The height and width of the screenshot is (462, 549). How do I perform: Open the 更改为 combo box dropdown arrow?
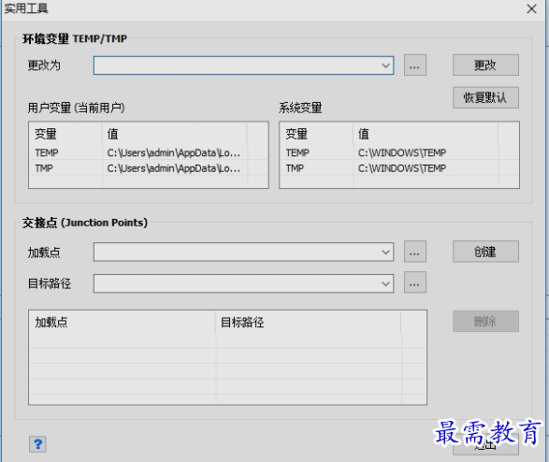pos(386,65)
